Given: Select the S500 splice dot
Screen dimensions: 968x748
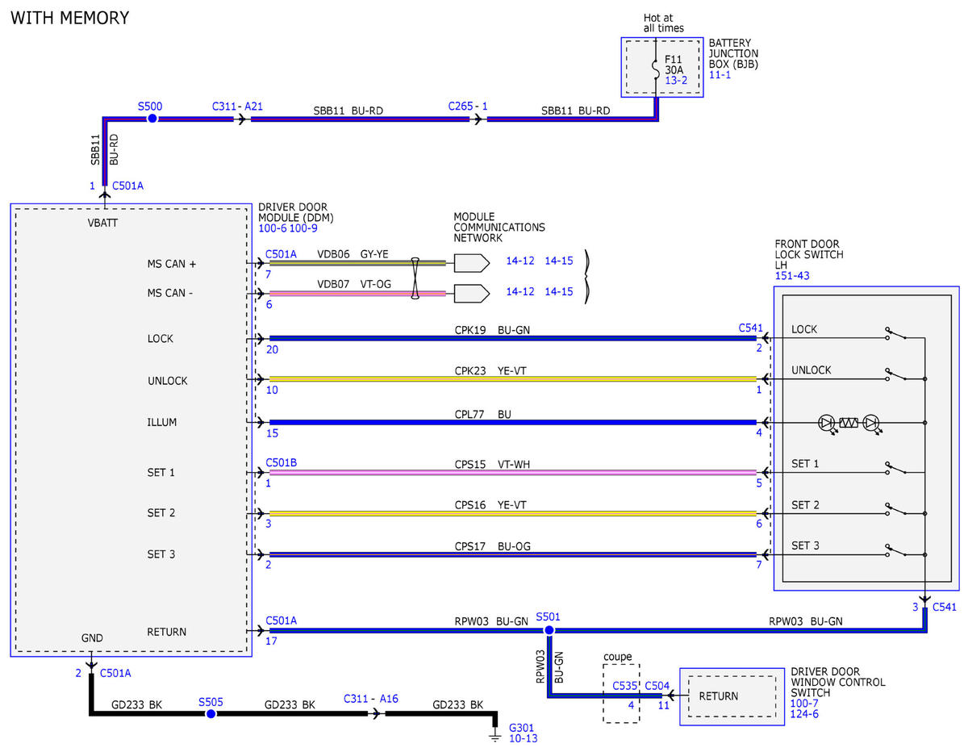Looking at the screenshot, I should click(x=152, y=119).
